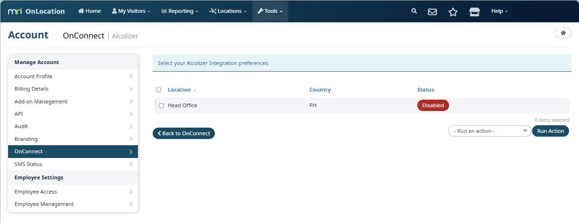Click the Disabled status badge

[x=432, y=105]
